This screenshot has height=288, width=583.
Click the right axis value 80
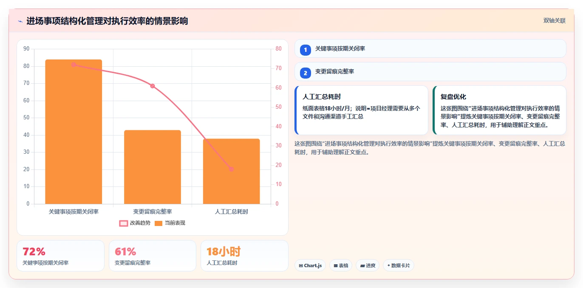tap(278, 49)
